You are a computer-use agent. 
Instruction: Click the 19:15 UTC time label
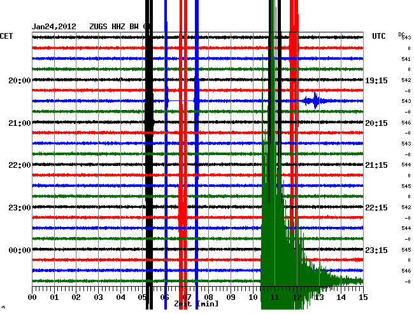point(376,80)
